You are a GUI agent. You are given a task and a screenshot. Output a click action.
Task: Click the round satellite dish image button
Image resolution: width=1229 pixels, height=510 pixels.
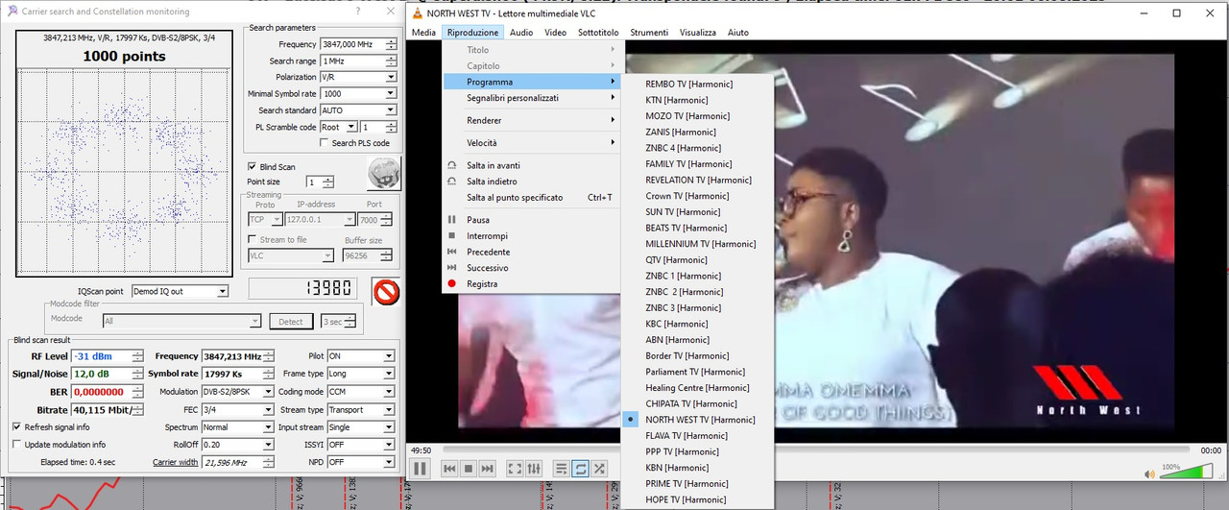(384, 173)
